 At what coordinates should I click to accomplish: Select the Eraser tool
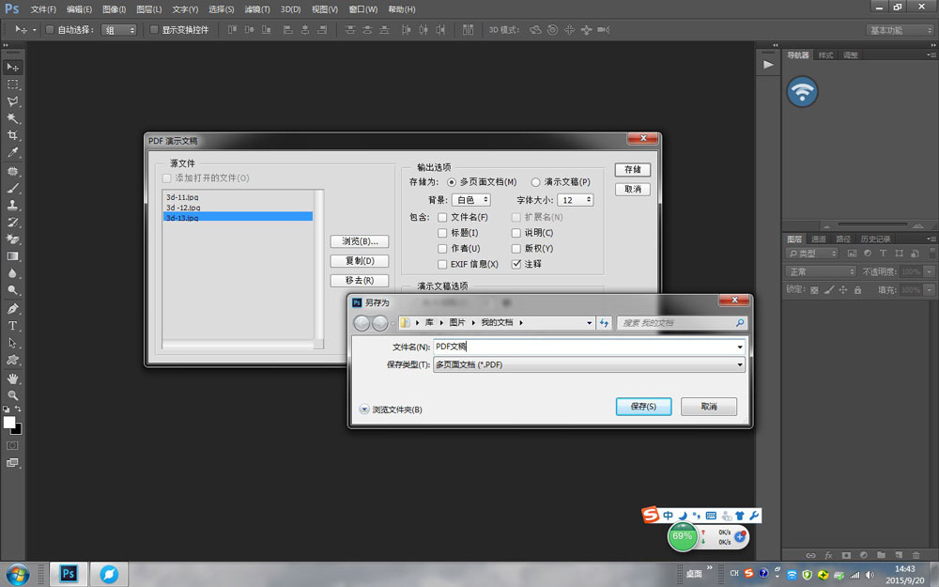pos(12,239)
